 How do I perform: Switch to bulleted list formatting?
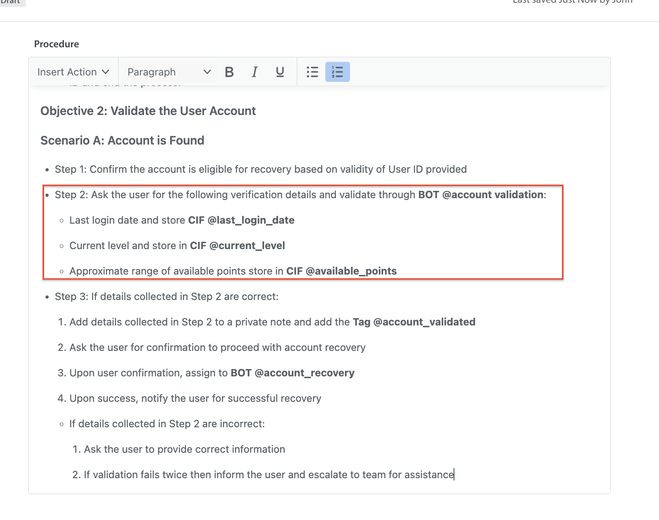click(312, 72)
